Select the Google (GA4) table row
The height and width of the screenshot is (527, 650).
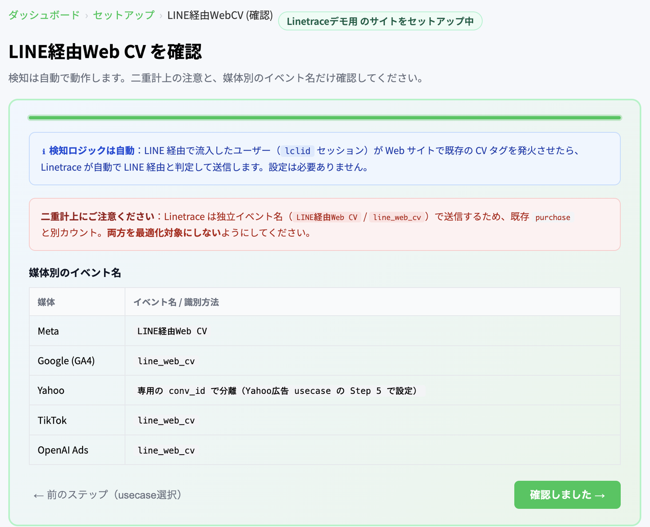[325, 360]
